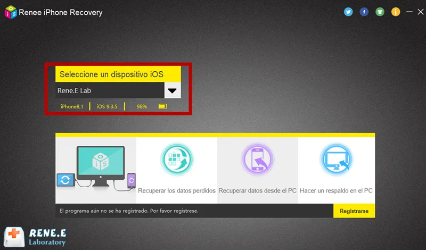Select the Hacer un respaldo en el PC icon
426x250 pixels.
tap(337, 160)
